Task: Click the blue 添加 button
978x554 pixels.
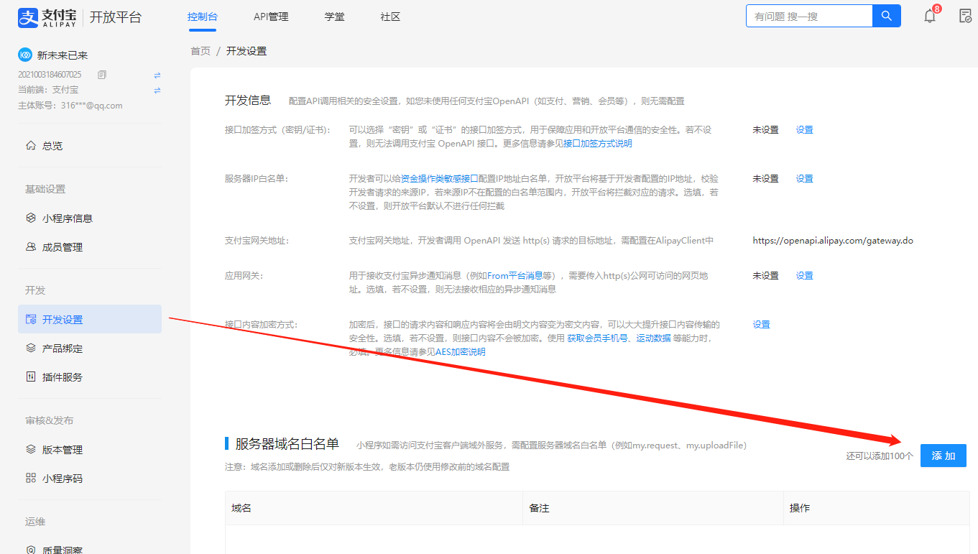Action: pos(944,456)
